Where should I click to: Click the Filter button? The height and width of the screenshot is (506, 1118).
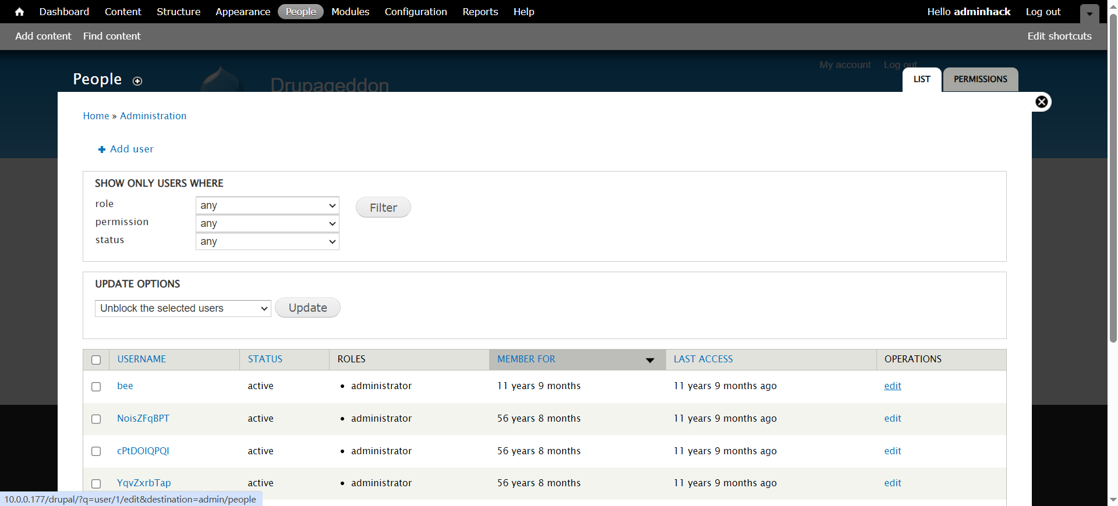[383, 208]
